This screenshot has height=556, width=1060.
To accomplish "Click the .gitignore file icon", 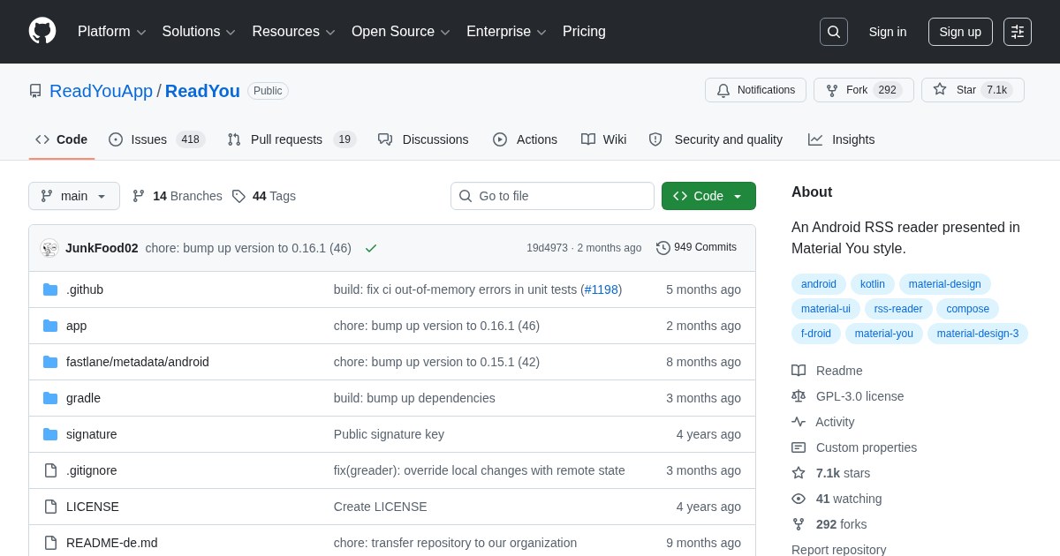I will pos(50,470).
